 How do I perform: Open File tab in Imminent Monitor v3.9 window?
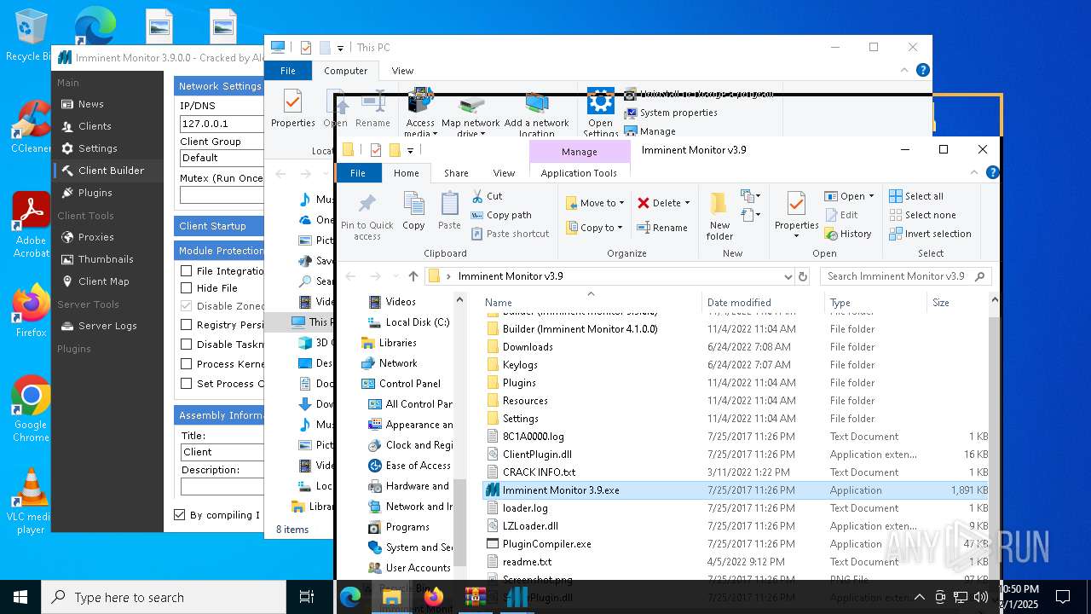(x=357, y=173)
